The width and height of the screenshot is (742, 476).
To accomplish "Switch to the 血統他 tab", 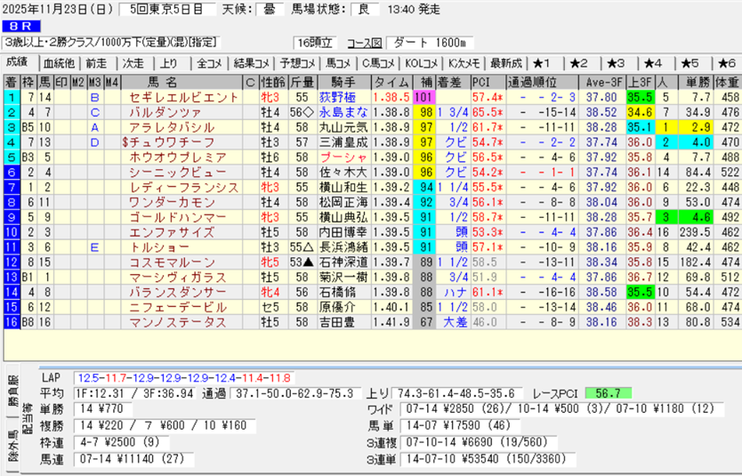I will [x=58, y=63].
